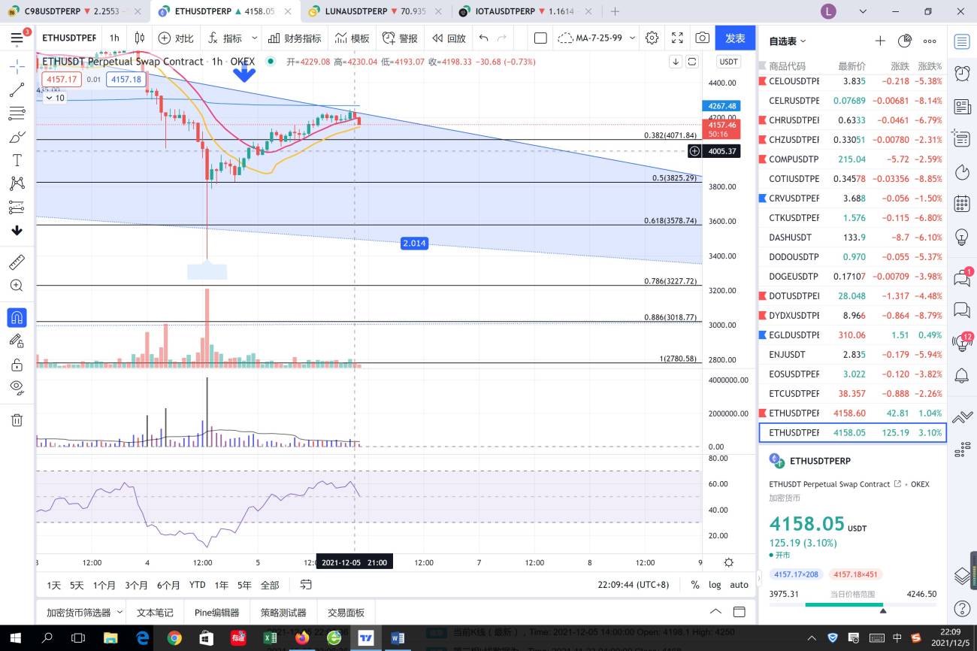The image size is (977, 651).
Task: Open the alerts alarm clock panel
Action: (x=961, y=73)
